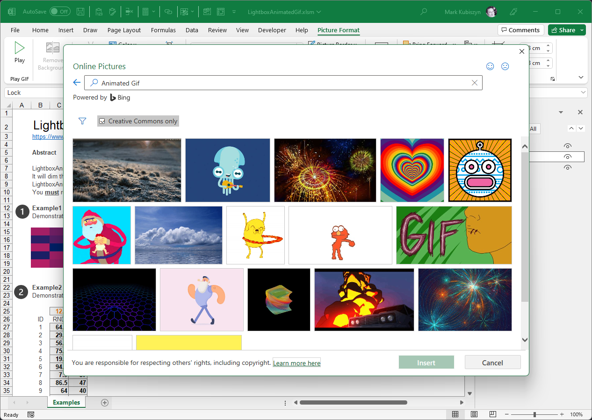Click the Play GIF button
Image resolution: width=592 pixels, height=420 pixels.
coord(19,52)
